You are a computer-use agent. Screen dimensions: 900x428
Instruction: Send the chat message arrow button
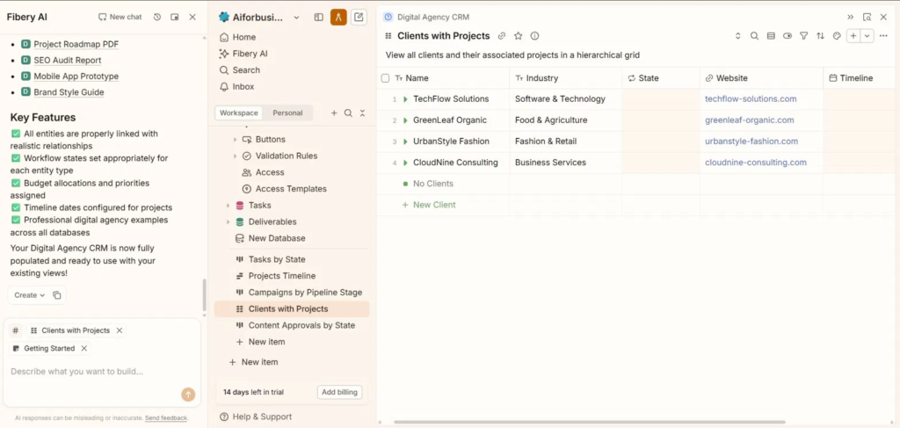[x=188, y=394]
